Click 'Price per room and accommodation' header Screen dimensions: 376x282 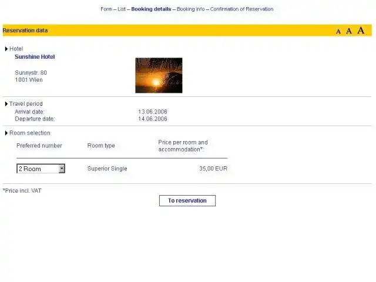point(183,146)
